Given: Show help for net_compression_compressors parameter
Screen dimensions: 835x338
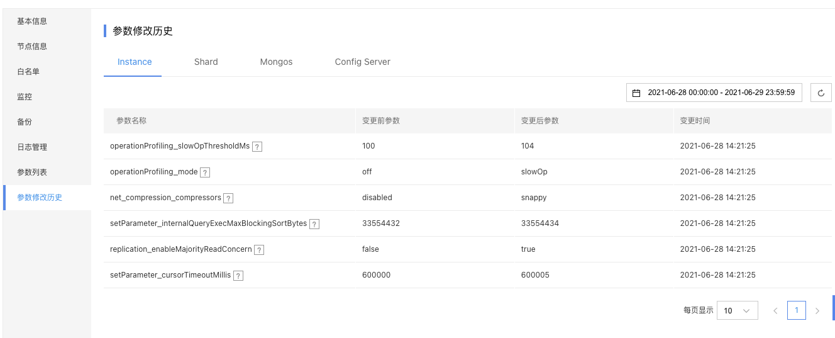Looking at the screenshot, I should coord(228,198).
